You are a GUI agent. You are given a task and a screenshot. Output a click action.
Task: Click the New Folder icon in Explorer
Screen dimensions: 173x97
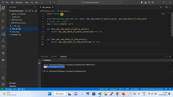(x=29, y=11)
